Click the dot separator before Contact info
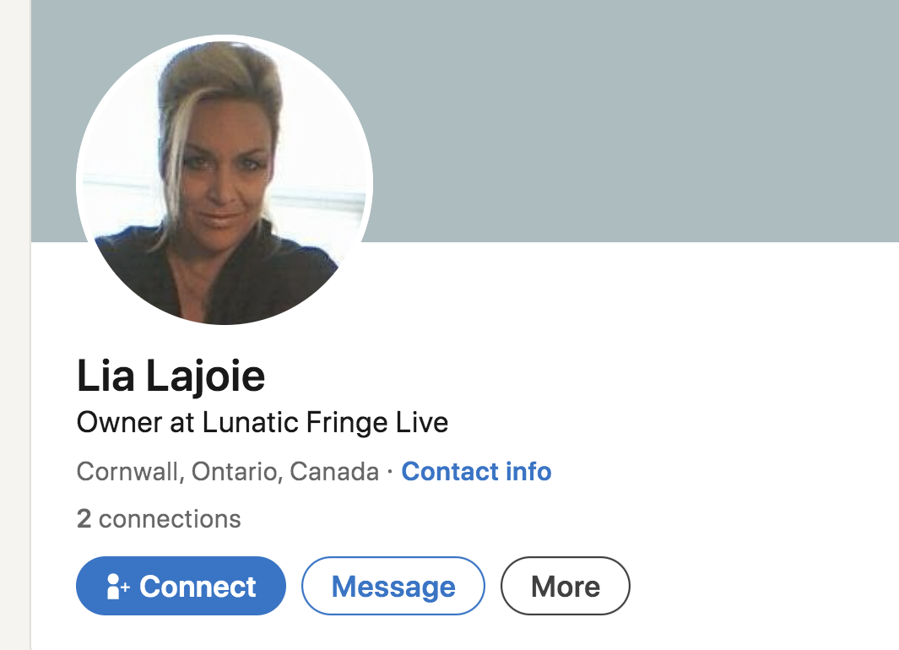 [x=390, y=472]
